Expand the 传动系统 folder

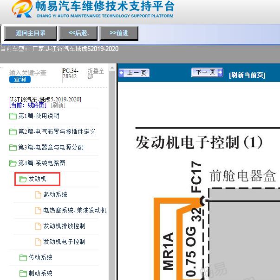pos(40,257)
